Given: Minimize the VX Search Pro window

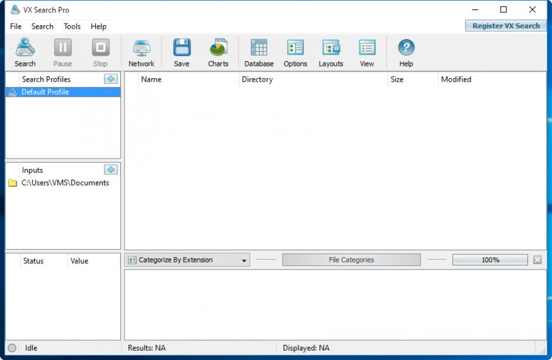Looking at the screenshot, I should pyautogui.click(x=475, y=9).
